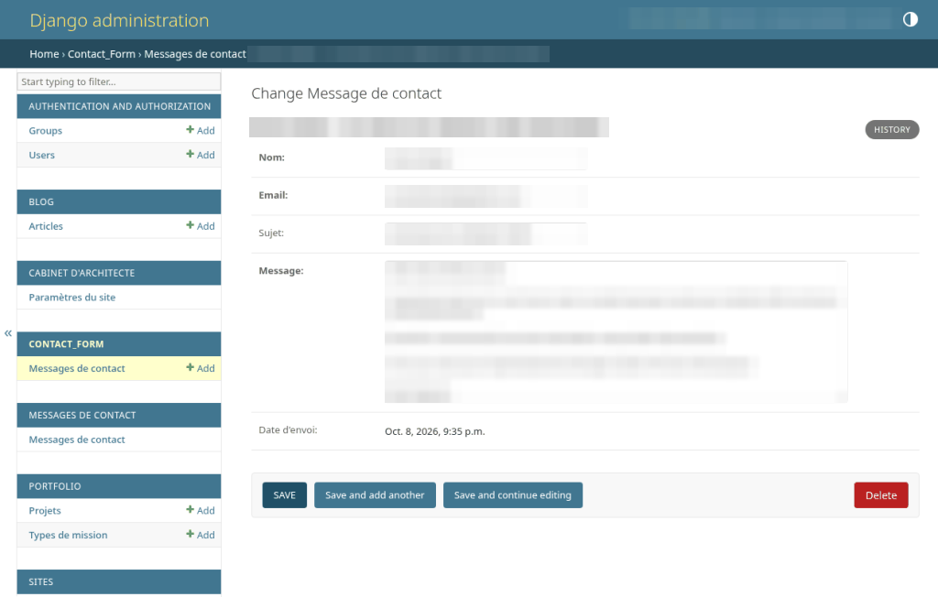Screen dimensions: 938x597
Task: Toggle the light/dark theme icon
Action: 910,20
